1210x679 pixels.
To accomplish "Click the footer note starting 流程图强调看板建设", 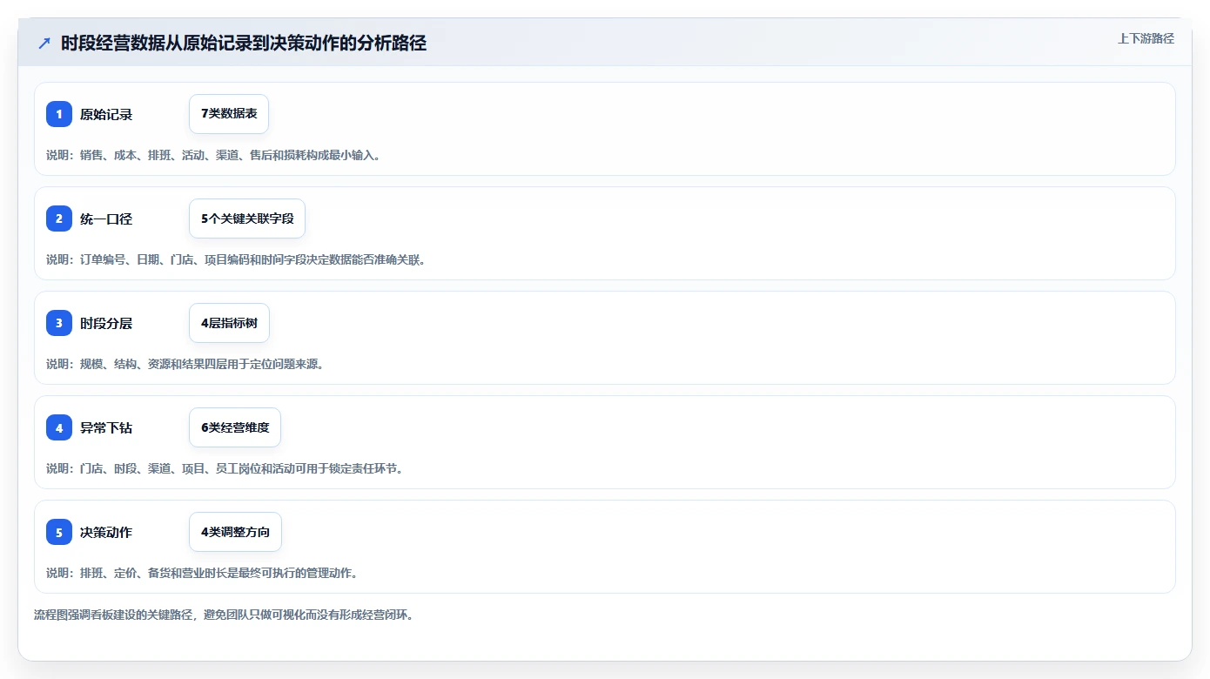I will pyautogui.click(x=225, y=615).
